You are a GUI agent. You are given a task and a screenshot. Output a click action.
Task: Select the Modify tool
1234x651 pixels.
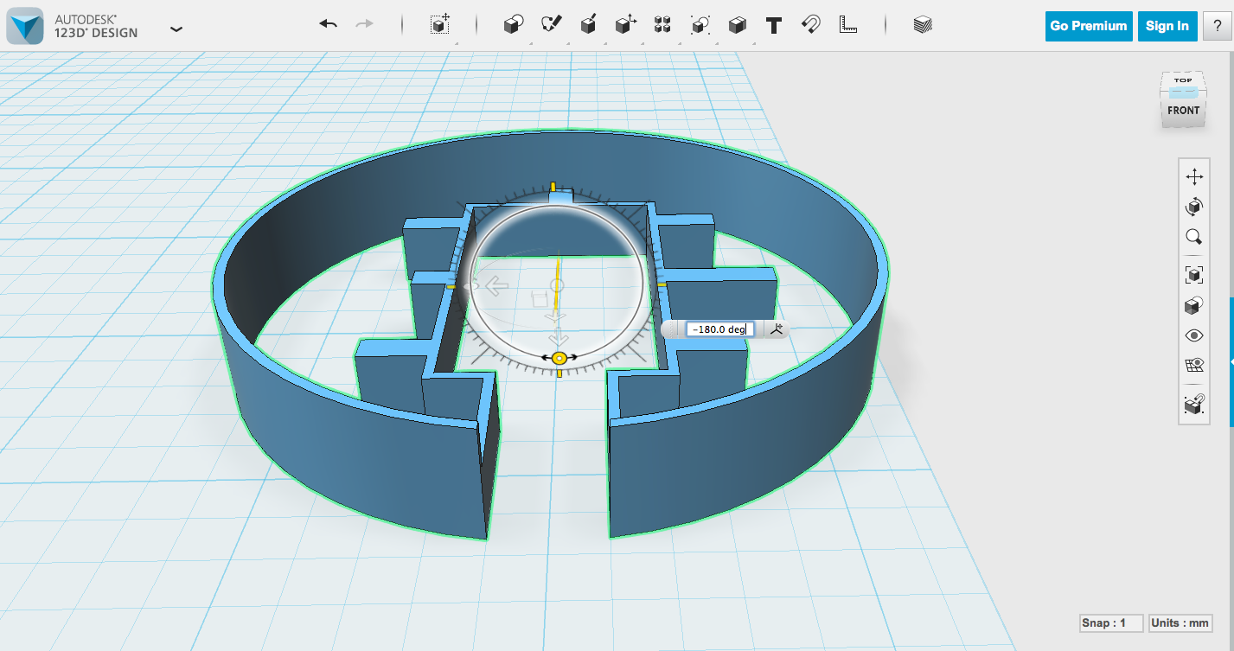click(x=625, y=25)
